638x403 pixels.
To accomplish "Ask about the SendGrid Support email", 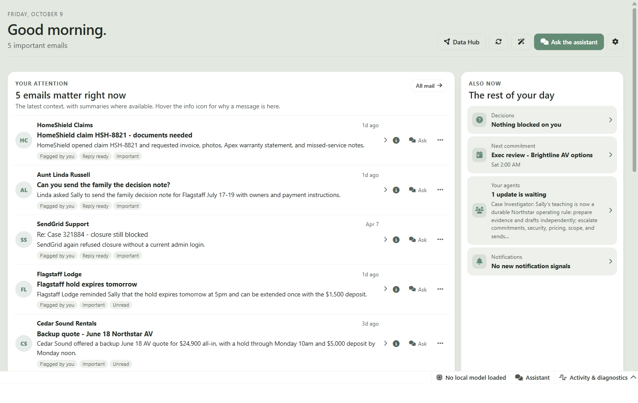I will 418,240.
